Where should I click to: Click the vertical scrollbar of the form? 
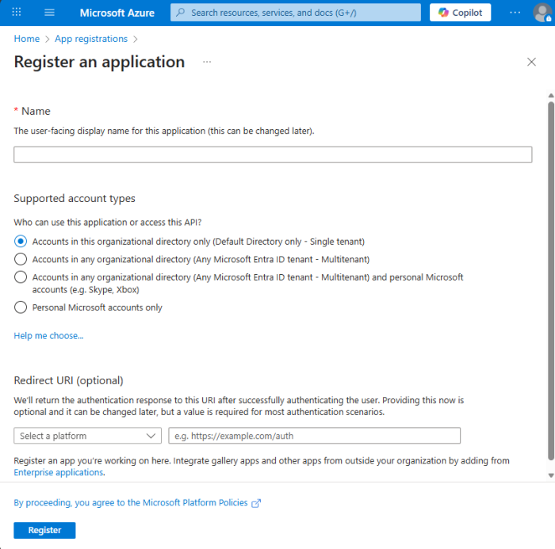coord(550,277)
